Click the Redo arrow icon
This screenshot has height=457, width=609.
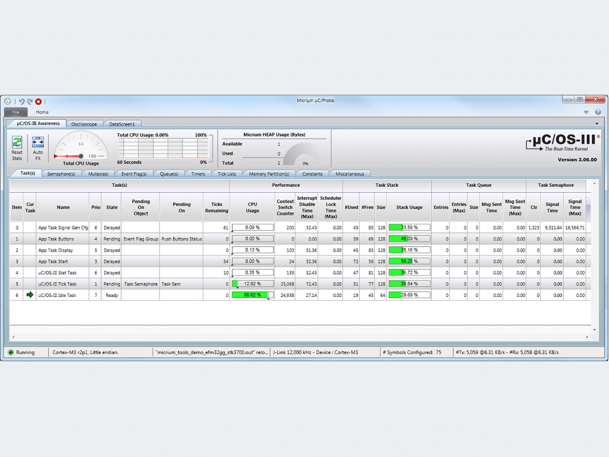point(30,101)
